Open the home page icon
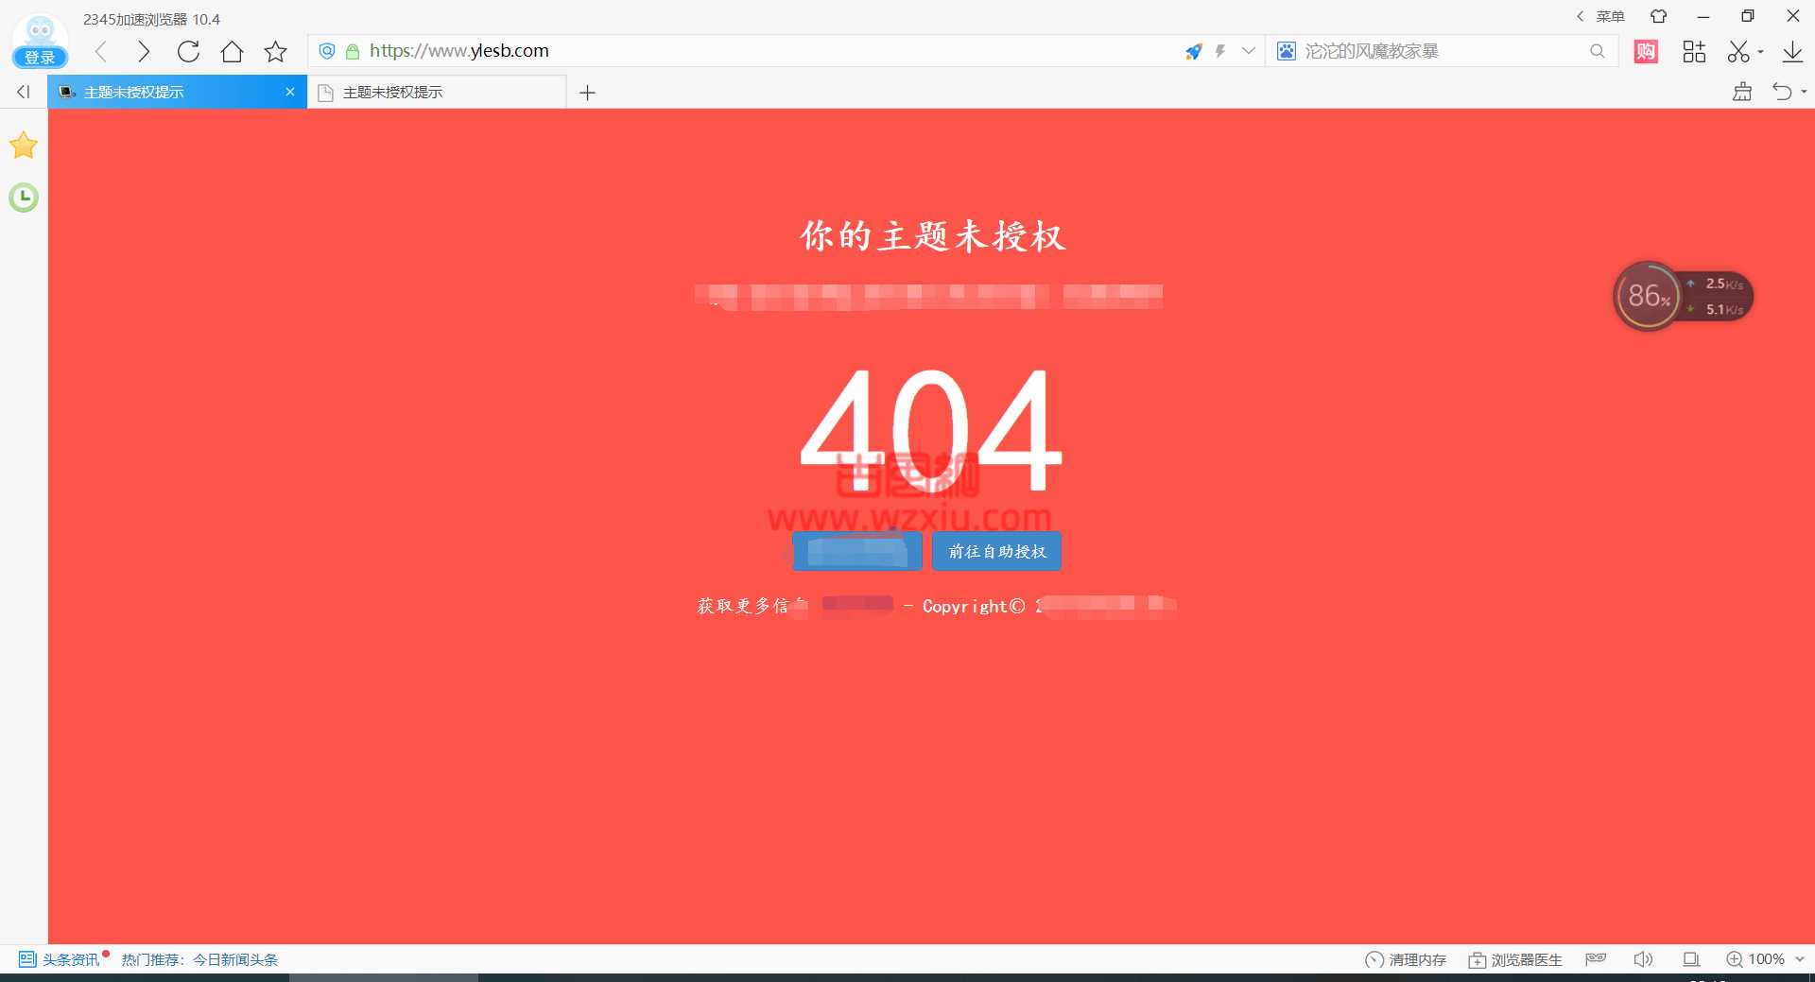Screen dimensions: 1815x982 (232, 51)
